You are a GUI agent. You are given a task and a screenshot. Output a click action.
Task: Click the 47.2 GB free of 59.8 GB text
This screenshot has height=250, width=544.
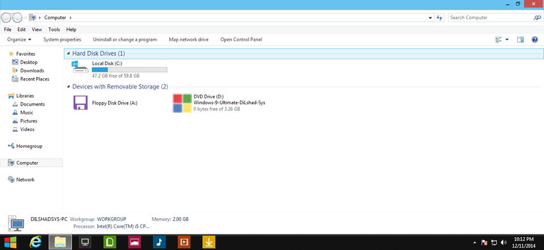click(x=116, y=76)
